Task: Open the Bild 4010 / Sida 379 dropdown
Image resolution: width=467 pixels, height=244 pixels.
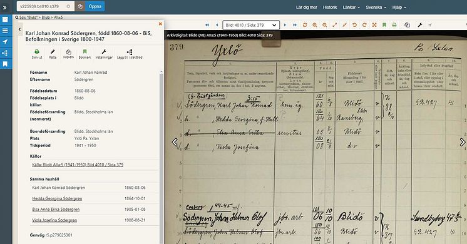Action: 251,25
